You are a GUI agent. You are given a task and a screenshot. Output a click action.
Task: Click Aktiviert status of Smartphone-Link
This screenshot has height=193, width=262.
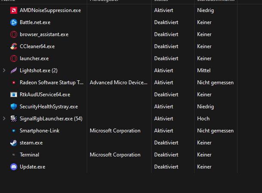click(164, 131)
